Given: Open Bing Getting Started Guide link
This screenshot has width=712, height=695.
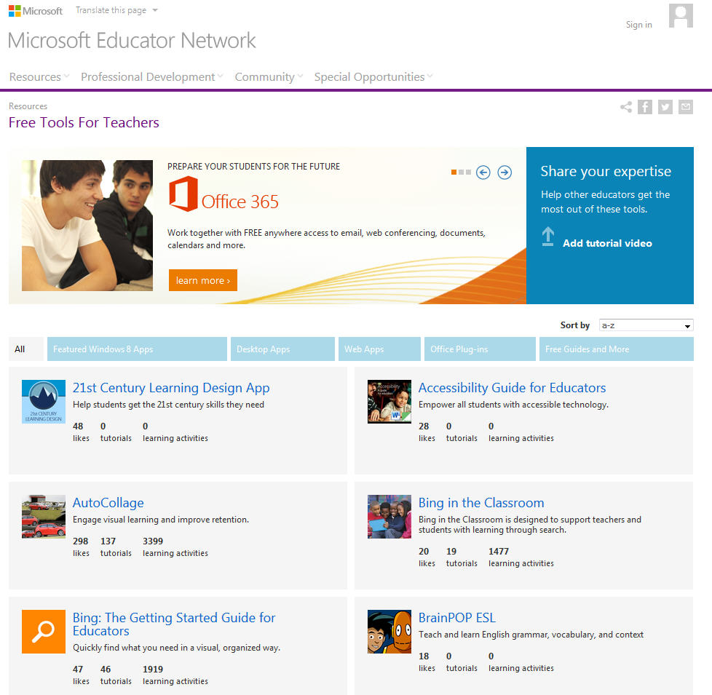Looking at the screenshot, I should (174, 624).
